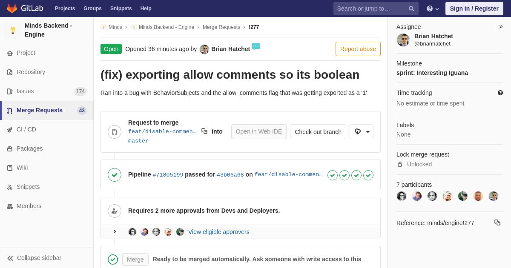
Task: Open Repository in the sidebar
Action: point(47,72)
